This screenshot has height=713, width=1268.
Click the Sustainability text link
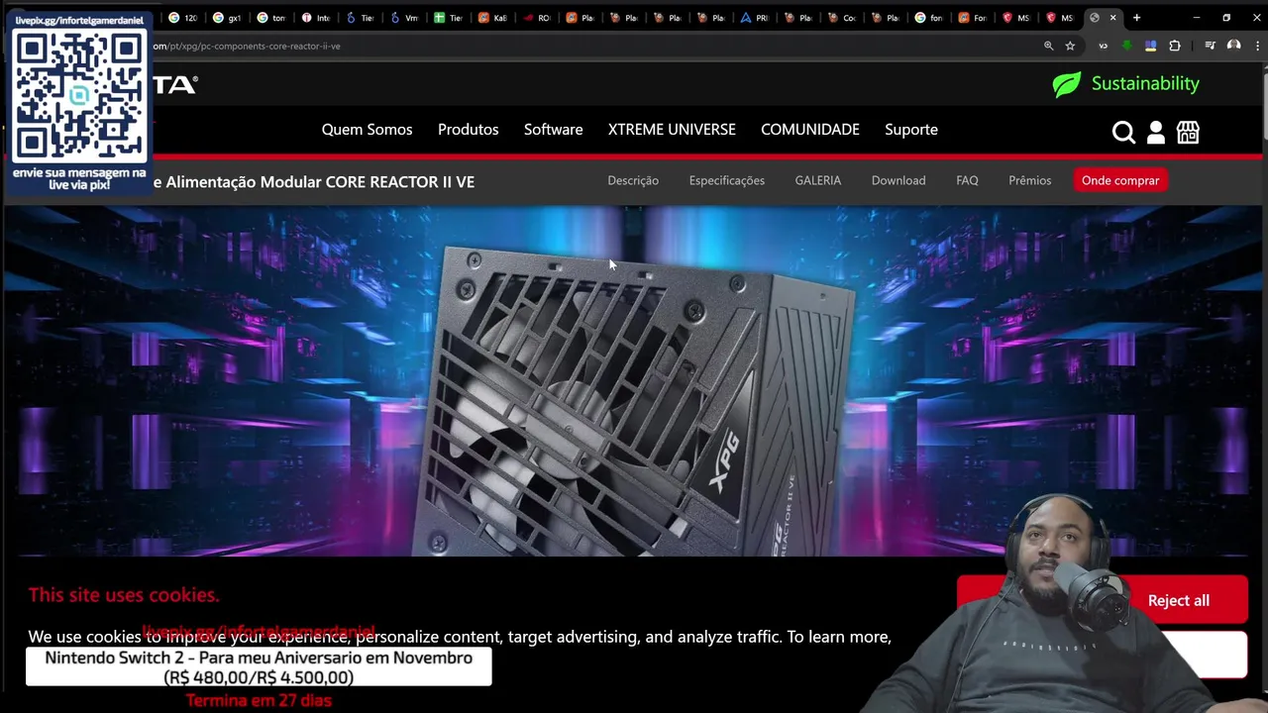(1145, 83)
